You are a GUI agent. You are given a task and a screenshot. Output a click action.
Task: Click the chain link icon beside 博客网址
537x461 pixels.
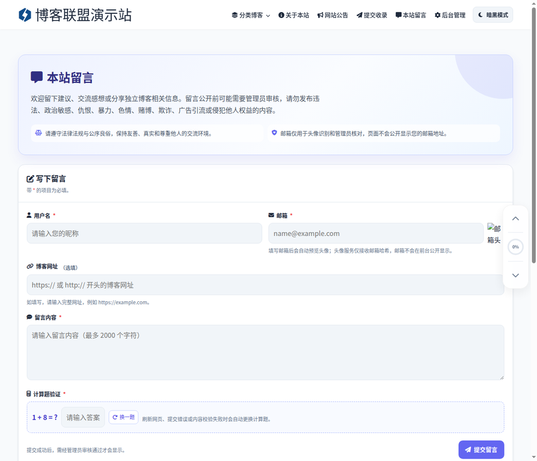coord(30,266)
